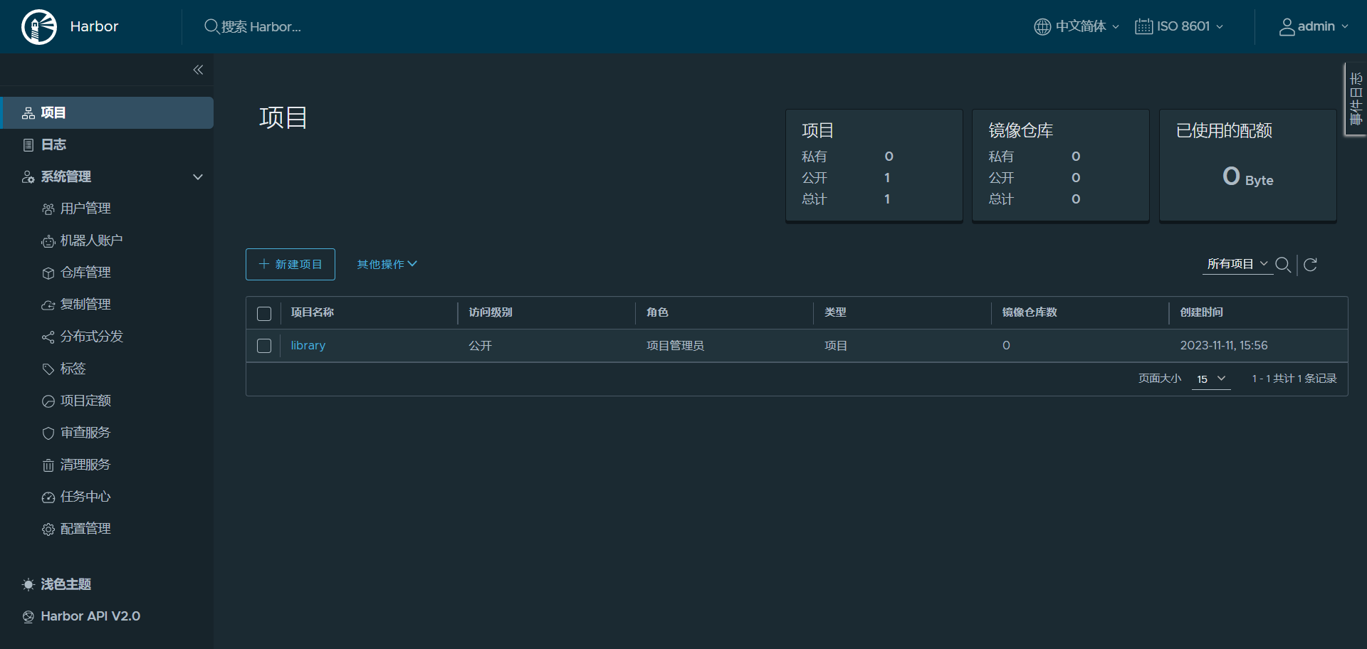
Task: Toggle the select-all projects checkbox
Action: [264, 314]
